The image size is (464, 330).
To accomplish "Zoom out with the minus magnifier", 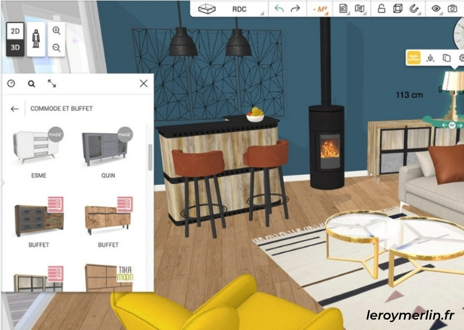I will (x=56, y=47).
